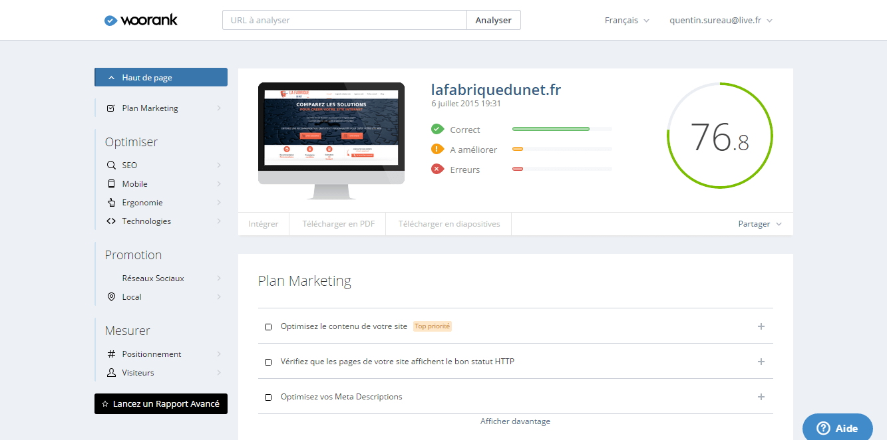Viewport: 887px width, 440px height.
Task: Click the red Erreurs cross icon
Action: point(437,169)
